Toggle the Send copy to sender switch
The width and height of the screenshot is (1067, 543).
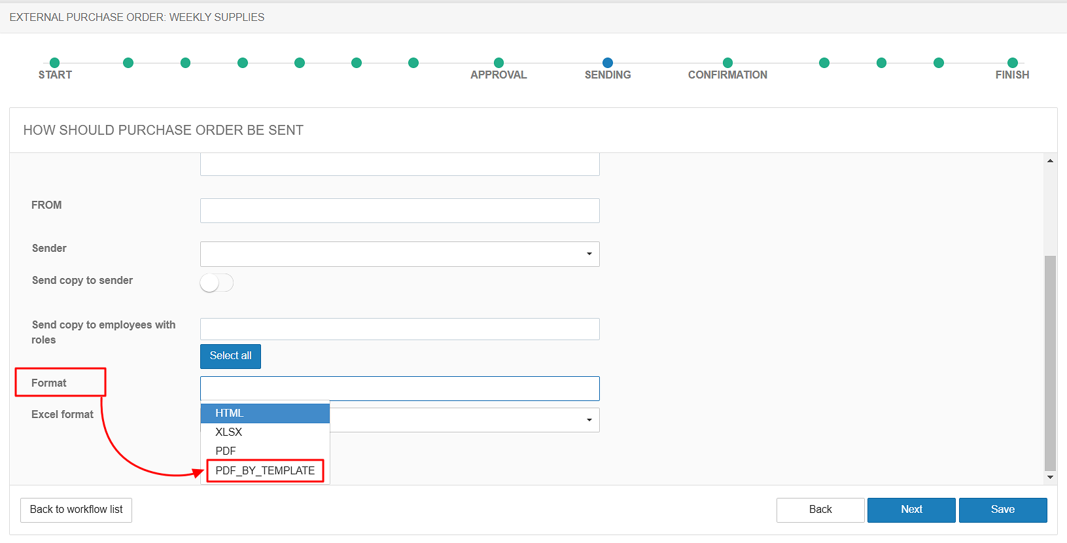217,283
